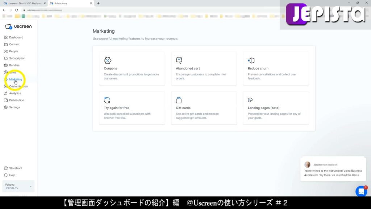Go to Distribution section

[17, 100]
